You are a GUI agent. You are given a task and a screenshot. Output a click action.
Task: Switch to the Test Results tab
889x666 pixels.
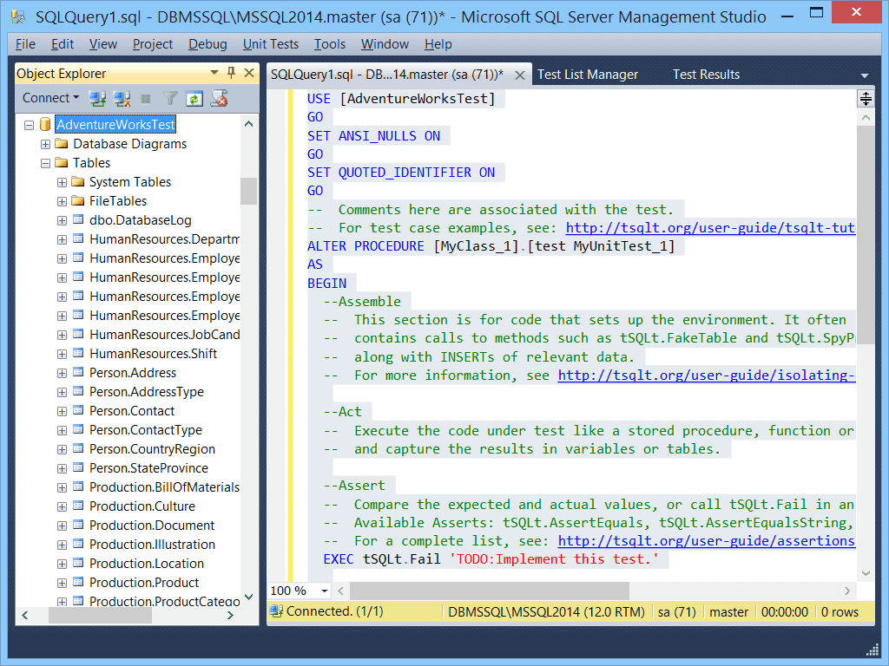coord(706,75)
